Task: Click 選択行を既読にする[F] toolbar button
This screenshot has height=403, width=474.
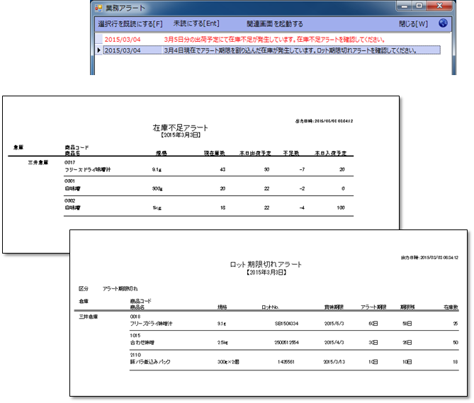Action: click(x=130, y=24)
